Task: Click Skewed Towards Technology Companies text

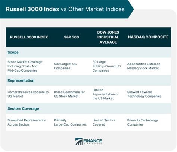Action: click(x=144, y=94)
